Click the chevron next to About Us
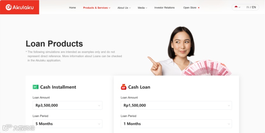Image resolution: width=265 pixels, height=133 pixels. tap(130, 8)
